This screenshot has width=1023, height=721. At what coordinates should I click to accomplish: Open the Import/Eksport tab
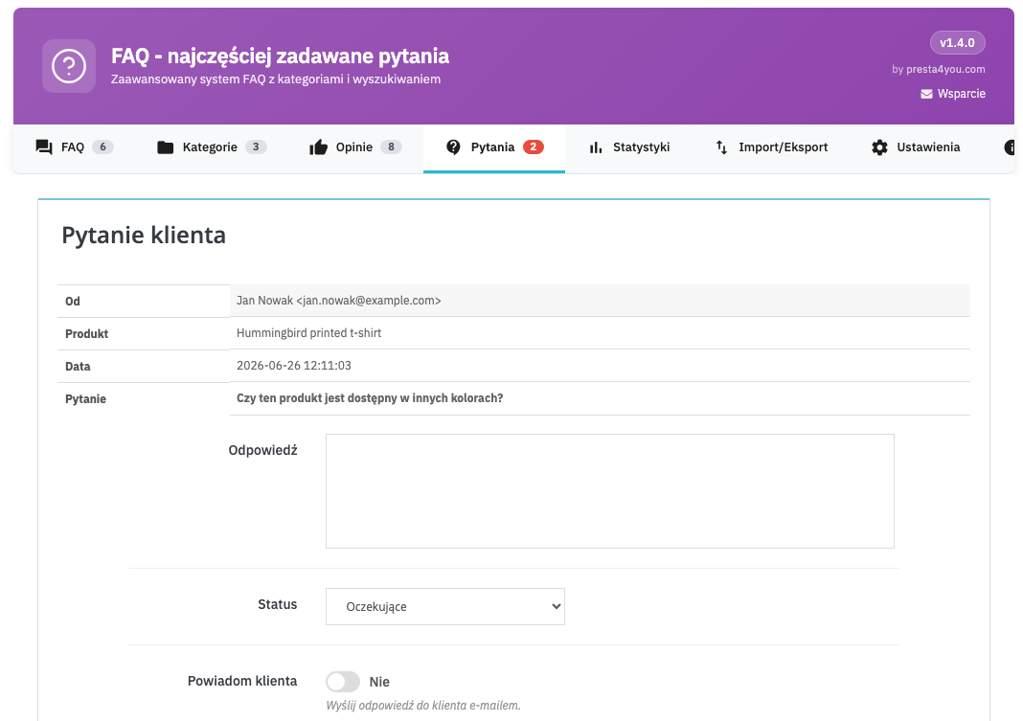(x=772, y=147)
